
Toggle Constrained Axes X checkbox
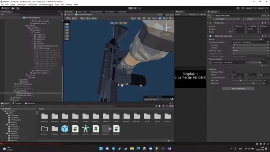235,78
